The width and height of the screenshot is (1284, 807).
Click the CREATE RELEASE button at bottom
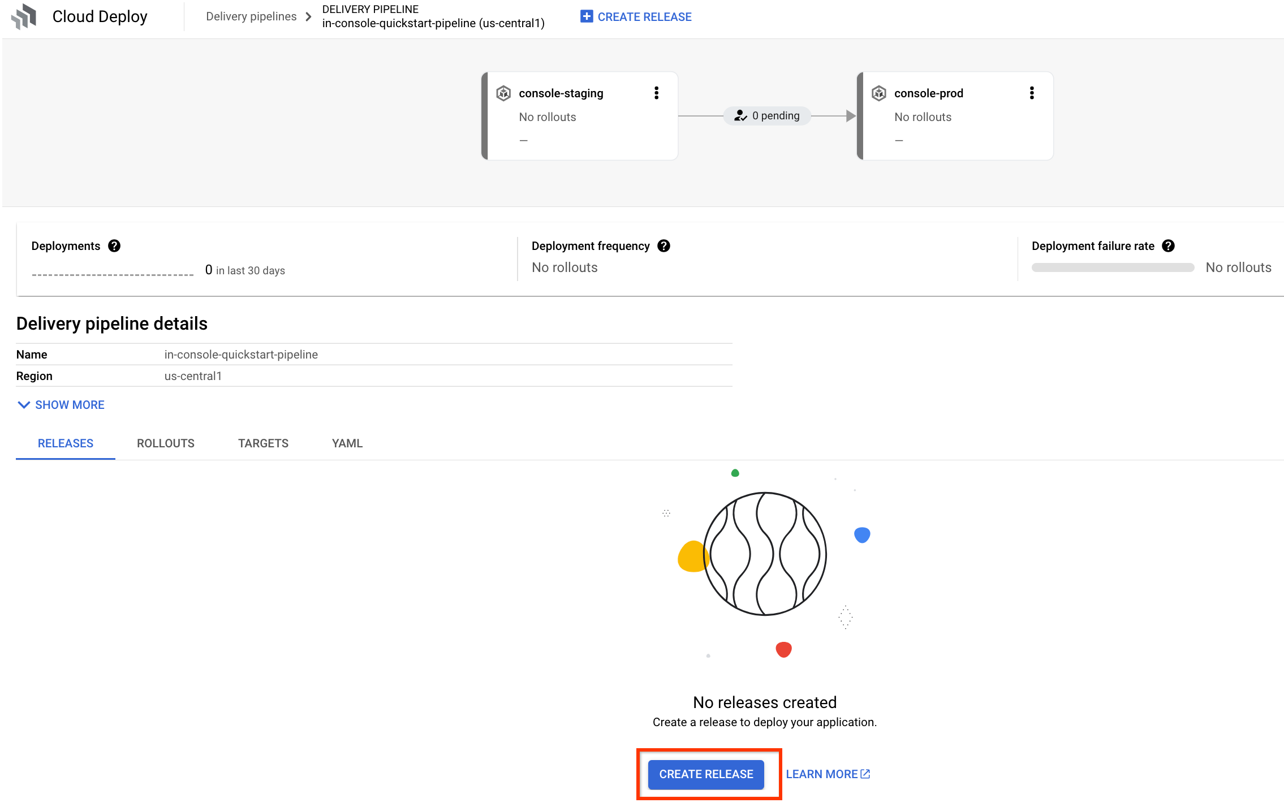[706, 774]
